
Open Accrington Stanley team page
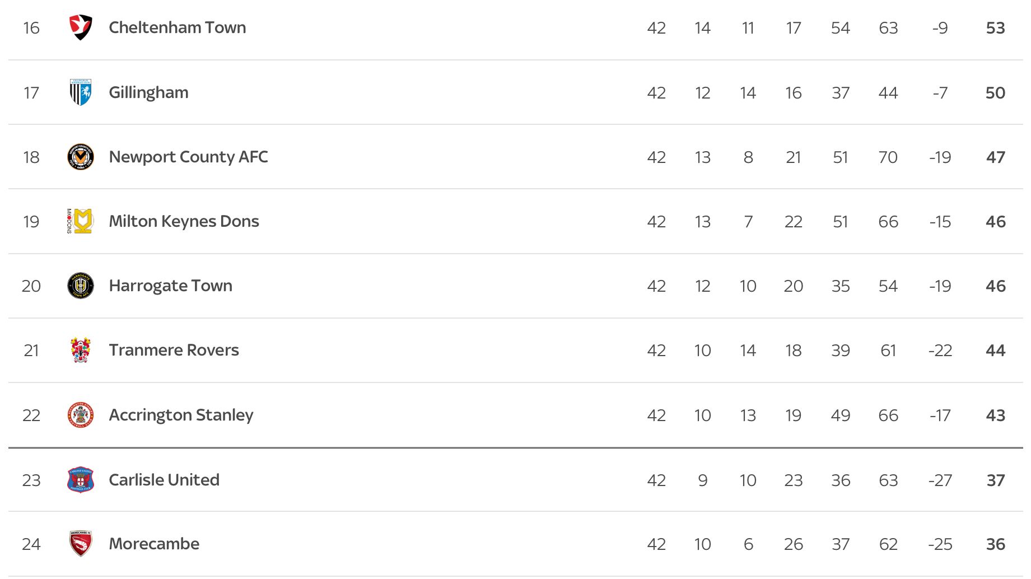pyautogui.click(x=181, y=415)
